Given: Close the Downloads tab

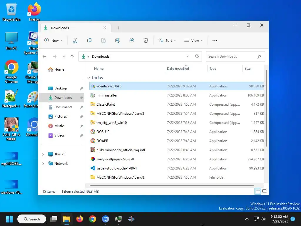Looking at the screenshot, I should point(105,28).
